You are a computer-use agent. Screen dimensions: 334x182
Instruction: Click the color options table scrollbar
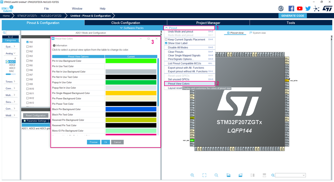(x=158, y=82)
